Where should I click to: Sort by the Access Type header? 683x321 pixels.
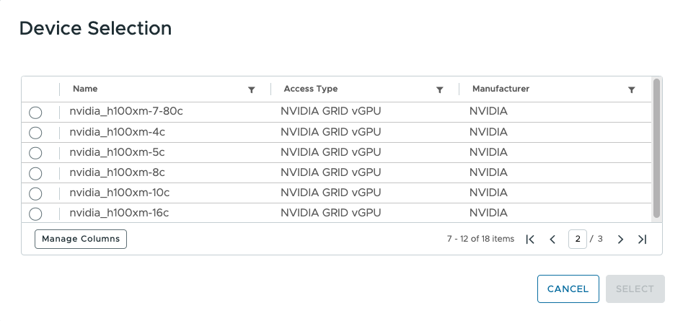click(311, 89)
